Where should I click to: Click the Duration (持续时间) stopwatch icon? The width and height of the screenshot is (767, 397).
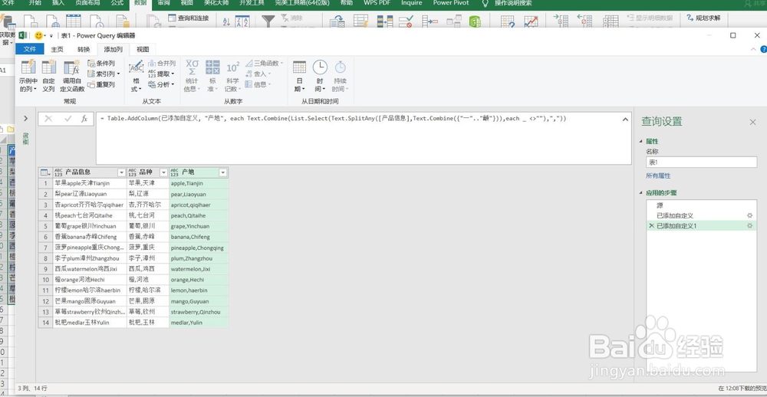point(340,67)
